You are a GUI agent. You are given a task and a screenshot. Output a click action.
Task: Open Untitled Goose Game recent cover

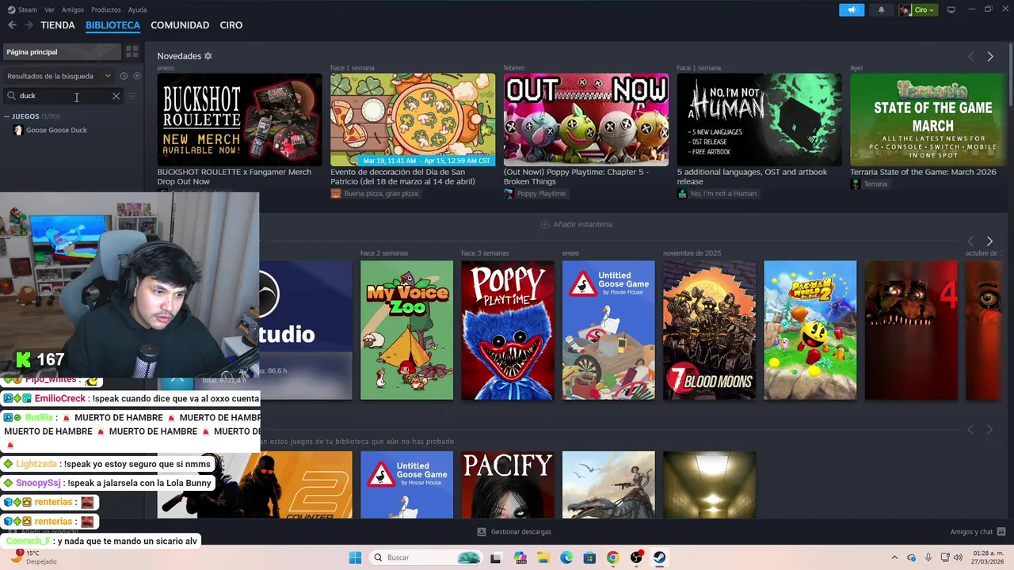click(x=608, y=330)
